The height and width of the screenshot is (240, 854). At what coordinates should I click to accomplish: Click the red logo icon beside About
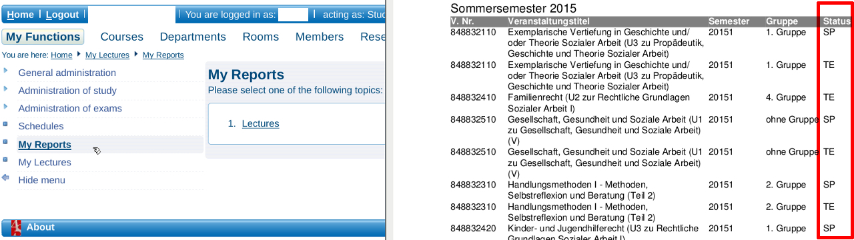click(x=16, y=227)
